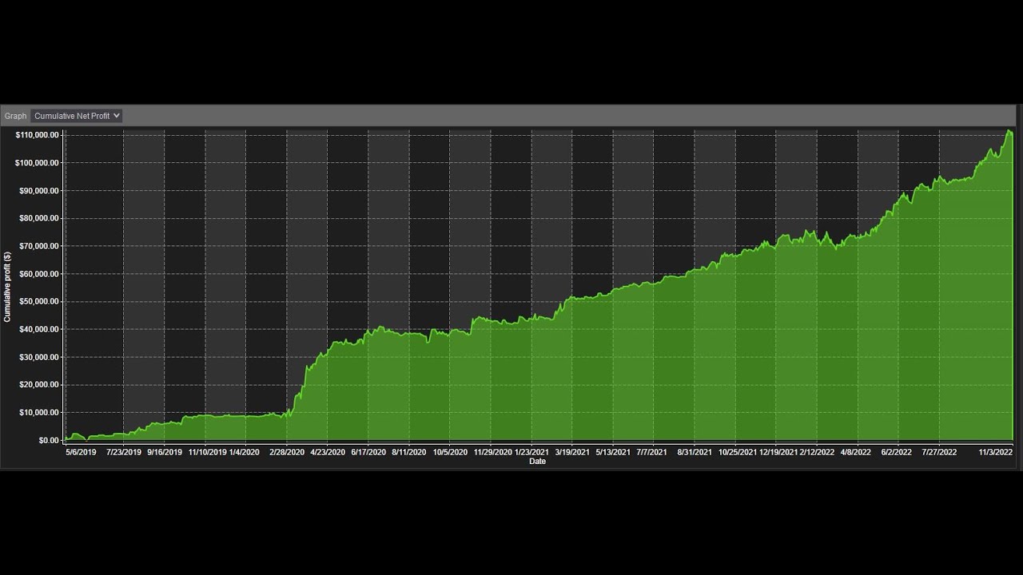
Task: Click the $70,000.00 y-axis label
Action: (39, 246)
